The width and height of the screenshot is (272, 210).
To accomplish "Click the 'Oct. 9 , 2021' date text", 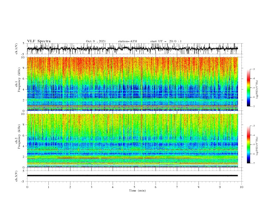I will pos(95,41).
